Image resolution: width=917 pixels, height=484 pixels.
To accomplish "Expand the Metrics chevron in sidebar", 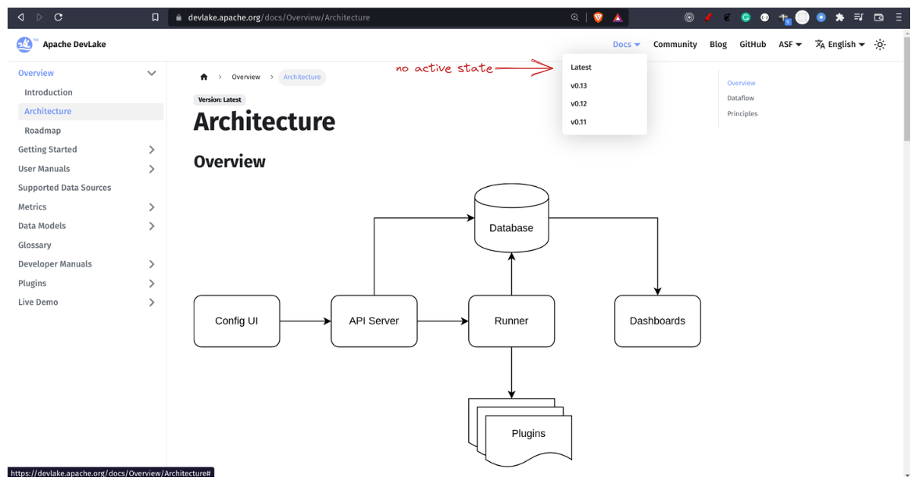I will [x=151, y=207].
